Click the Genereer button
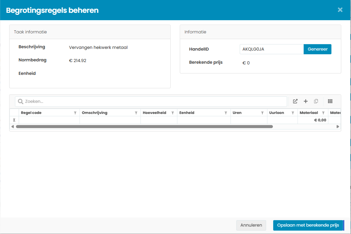351x234 pixels. (x=317, y=49)
